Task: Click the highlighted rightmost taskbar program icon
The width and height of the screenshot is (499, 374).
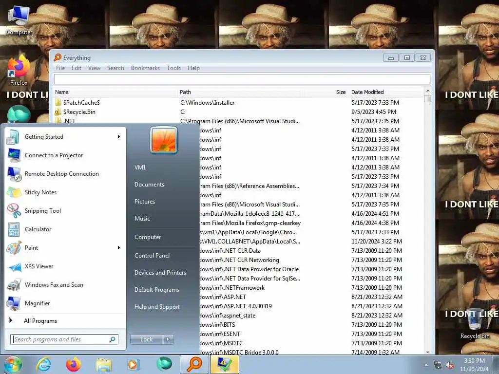Action: point(225,364)
